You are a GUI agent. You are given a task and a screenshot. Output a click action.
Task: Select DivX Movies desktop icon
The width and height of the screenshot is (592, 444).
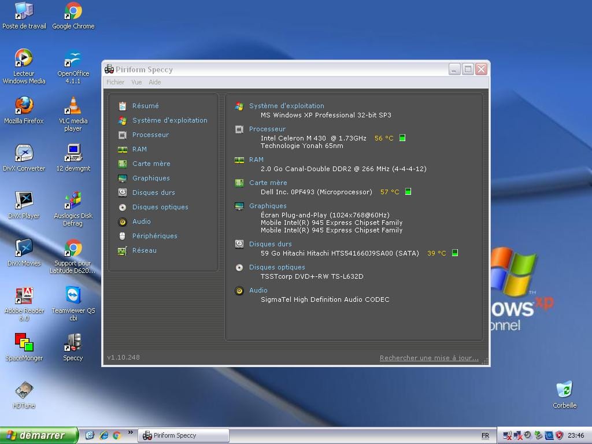click(24, 253)
